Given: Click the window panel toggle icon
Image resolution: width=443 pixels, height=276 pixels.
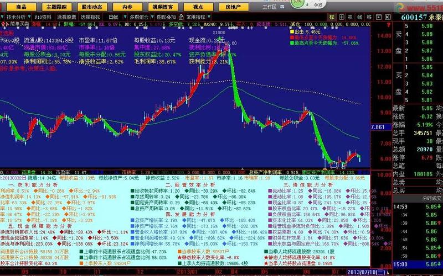Looking at the screenshot, I should (379, 17).
